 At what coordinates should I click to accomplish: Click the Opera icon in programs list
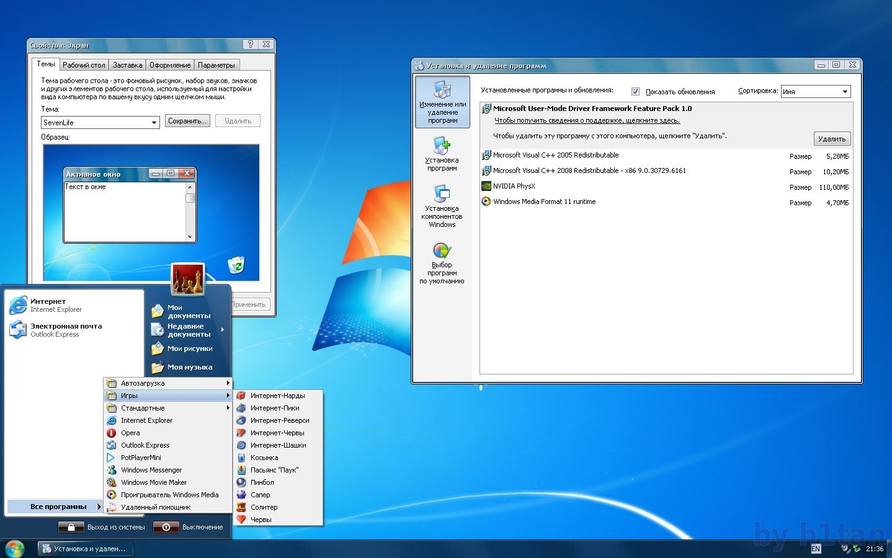point(112,433)
